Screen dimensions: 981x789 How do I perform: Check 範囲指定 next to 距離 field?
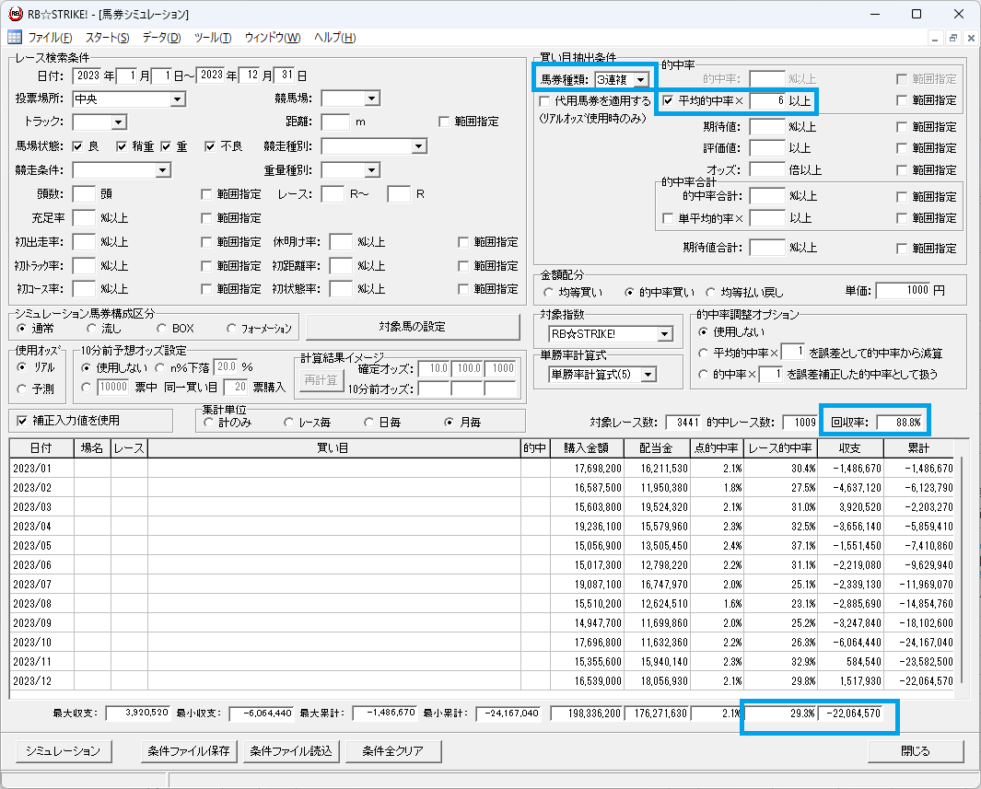point(444,122)
